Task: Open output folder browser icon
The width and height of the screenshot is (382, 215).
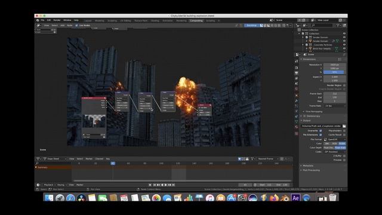Action: [x=344, y=126]
